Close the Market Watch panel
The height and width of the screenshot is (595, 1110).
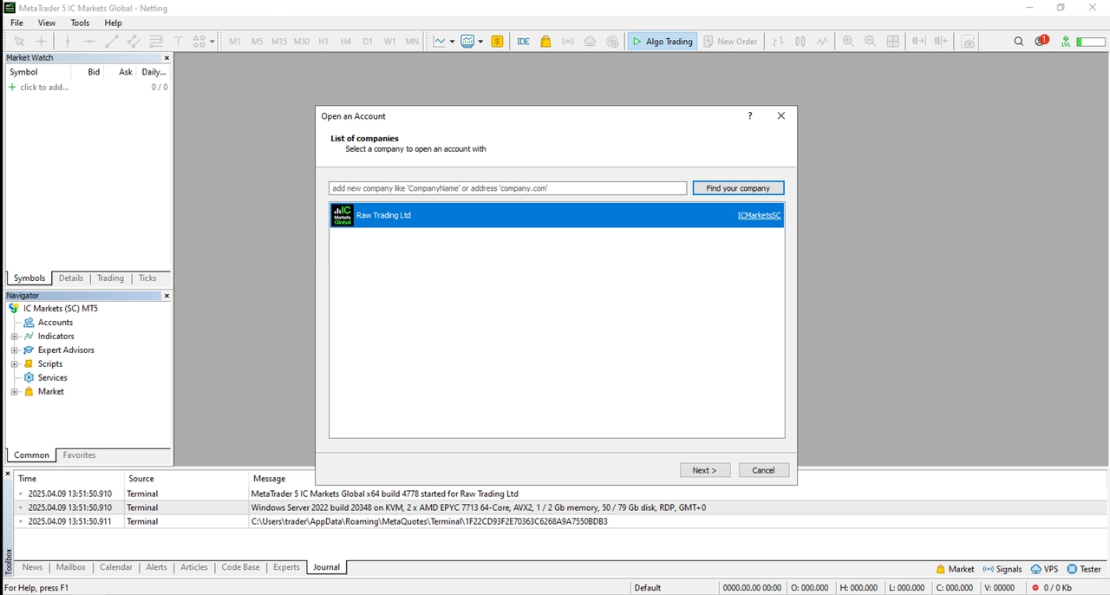(x=167, y=58)
